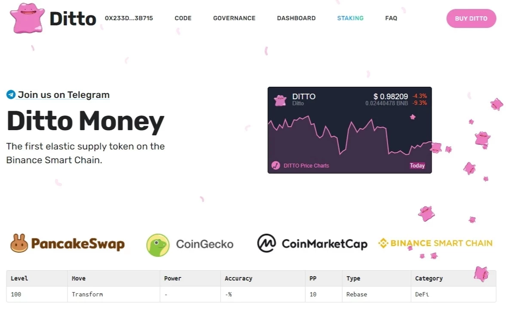506x311 pixels.
Task: Select the Today range label on chart
Action: pos(417,166)
